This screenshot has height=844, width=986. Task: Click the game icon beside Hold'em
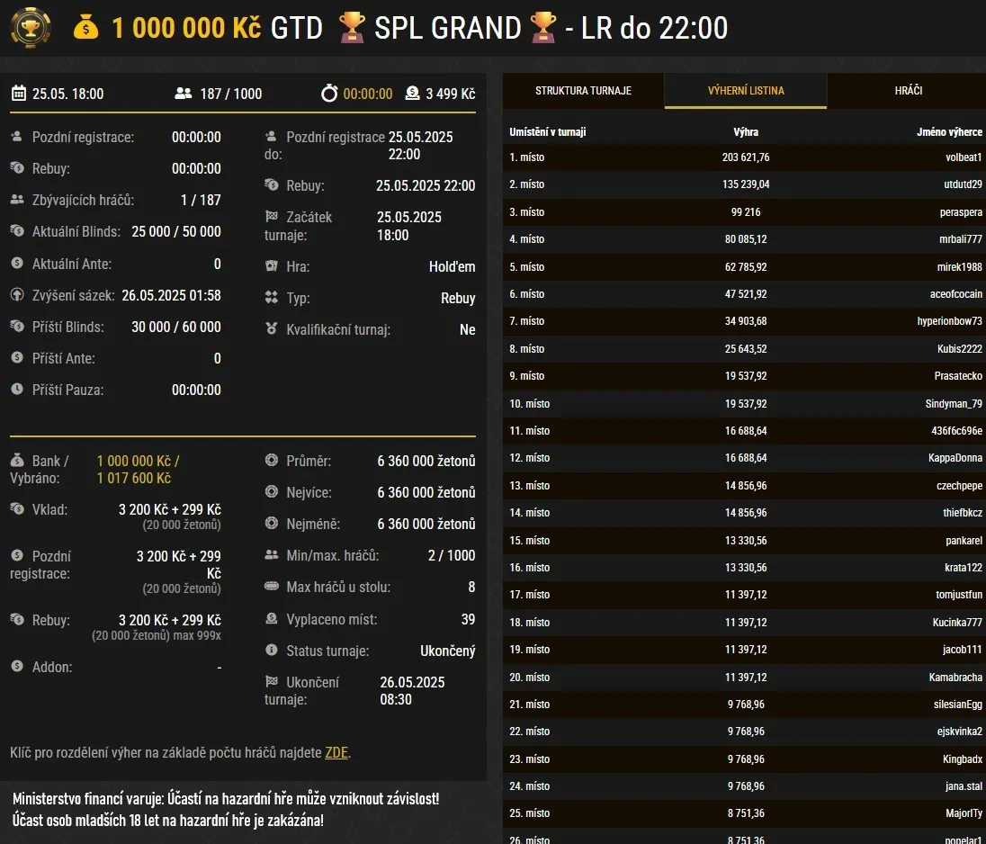point(272,266)
